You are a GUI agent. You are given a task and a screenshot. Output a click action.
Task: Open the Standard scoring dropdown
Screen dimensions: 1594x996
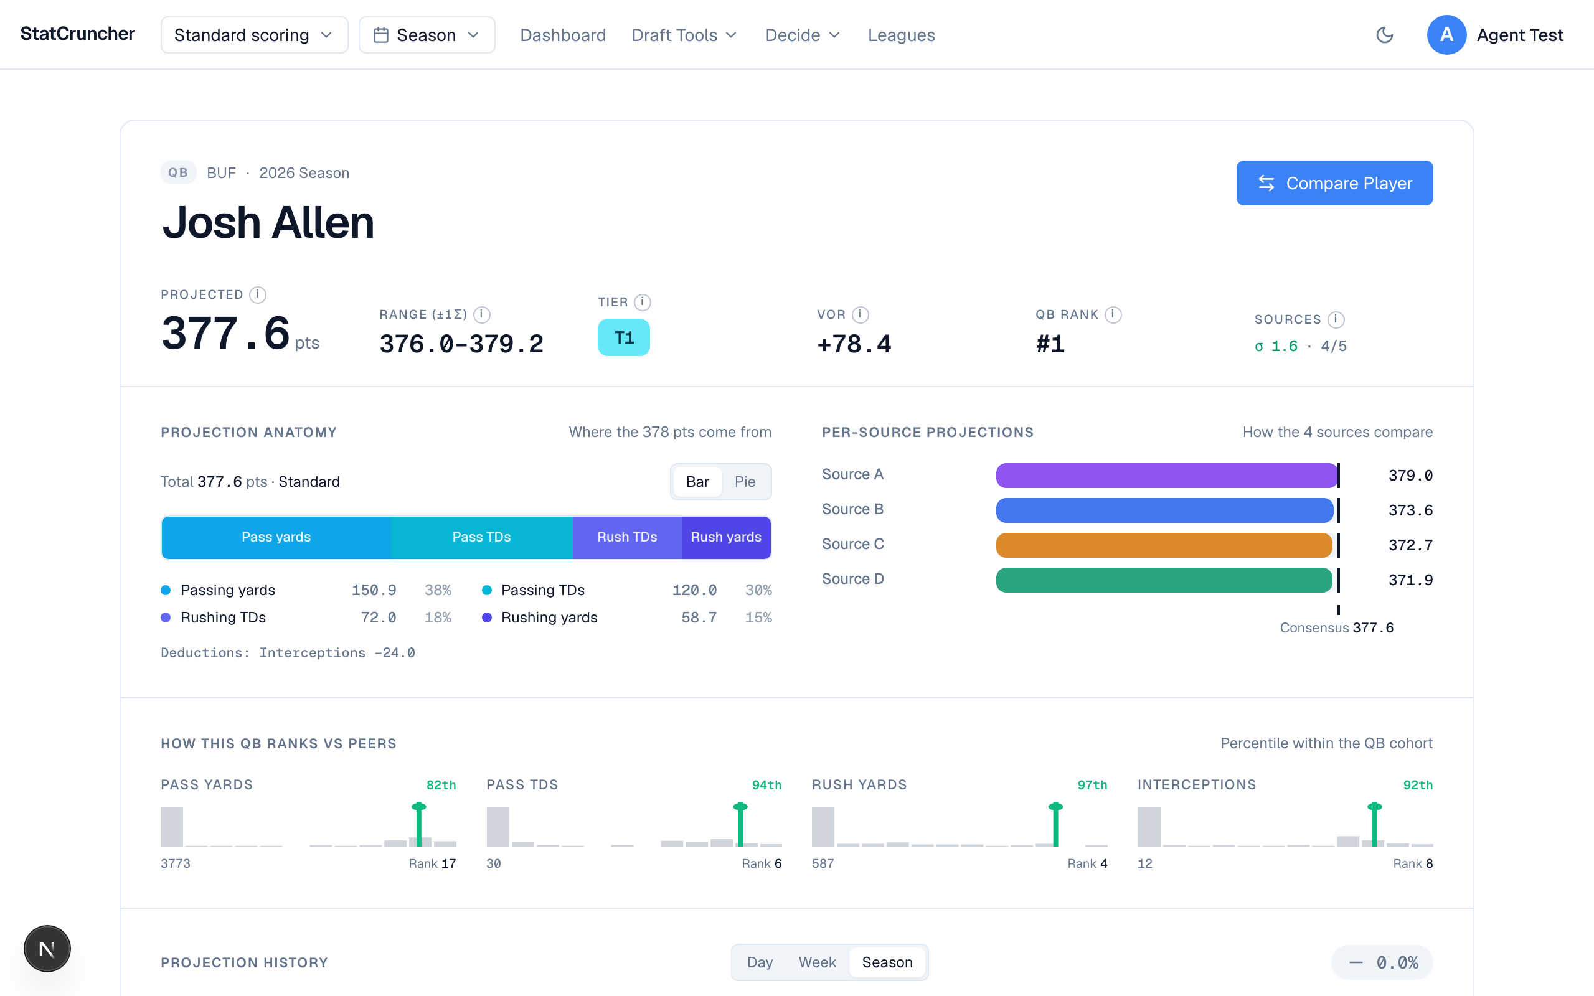254,35
